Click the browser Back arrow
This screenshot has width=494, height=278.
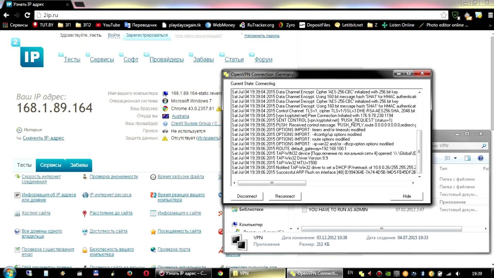(x=6, y=15)
